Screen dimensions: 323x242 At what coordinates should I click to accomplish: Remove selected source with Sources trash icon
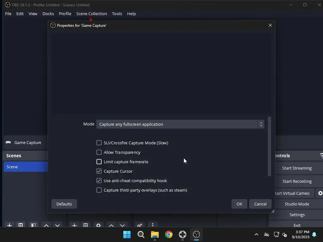click(x=86, y=225)
